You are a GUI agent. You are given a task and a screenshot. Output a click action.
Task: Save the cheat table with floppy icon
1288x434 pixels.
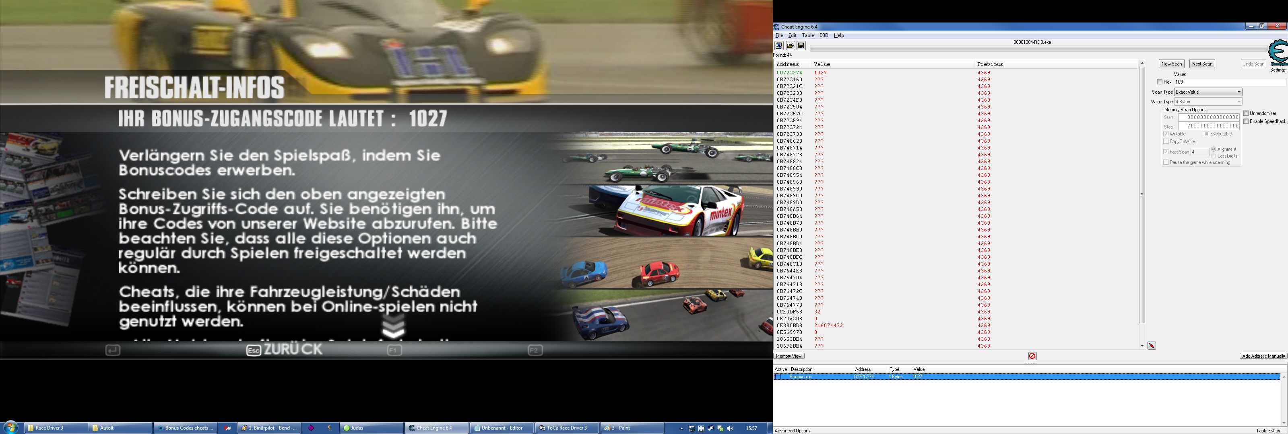[x=801, y=45]
